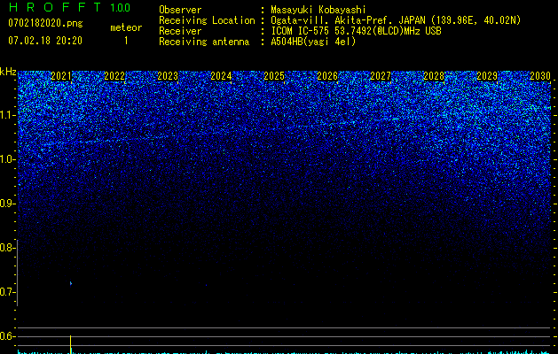Select the filename 0702182020.png

(x=45, y=24)
